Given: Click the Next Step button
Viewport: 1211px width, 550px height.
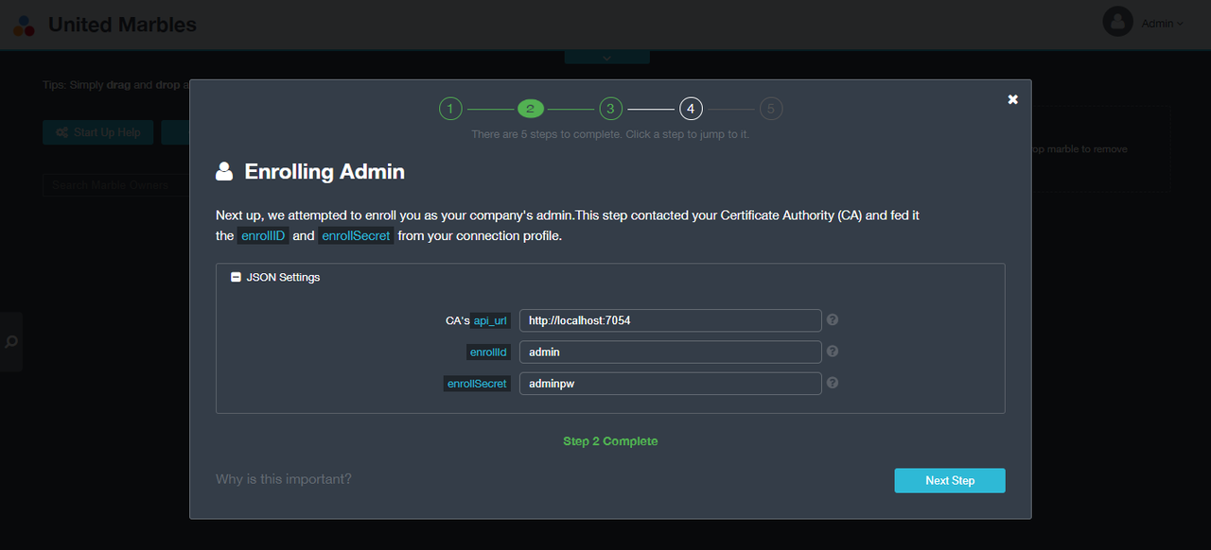Looking at the screenshot, I should (x=950, y=480).
